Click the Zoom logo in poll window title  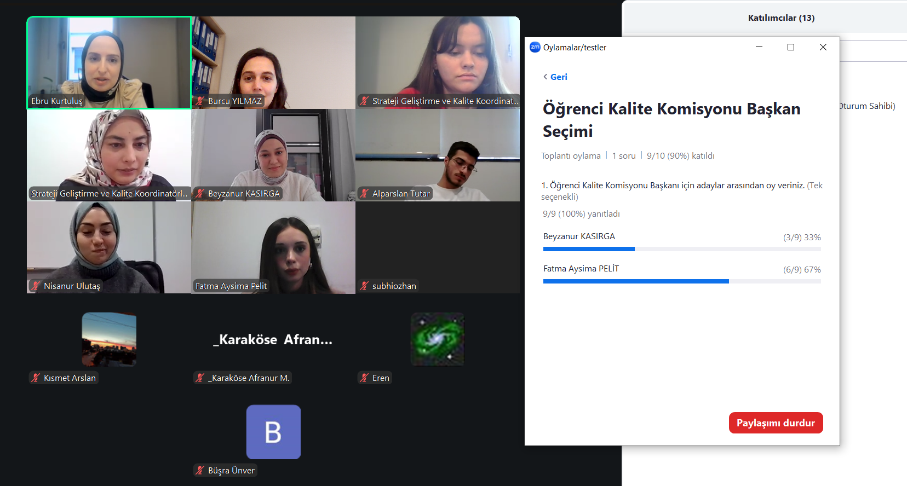tap(535, 48)
